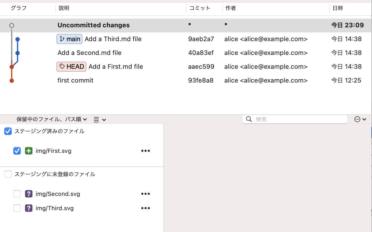The image size is (372, 232).
Task: Select the img/Second.svg file name
Action: pos(58,194)
